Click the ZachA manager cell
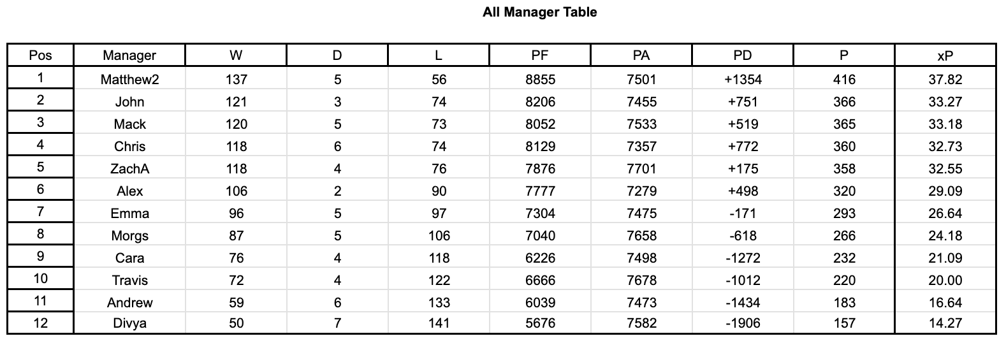 [x=129, y=169]
